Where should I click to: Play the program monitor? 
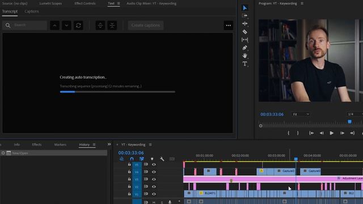pos(331,133)
